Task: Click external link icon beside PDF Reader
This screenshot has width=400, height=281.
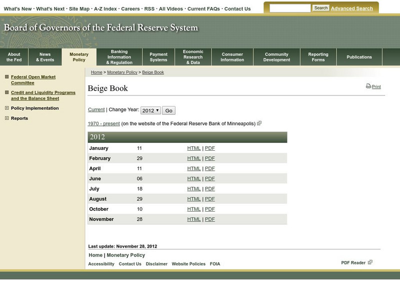Action: [x=370, y=262]
